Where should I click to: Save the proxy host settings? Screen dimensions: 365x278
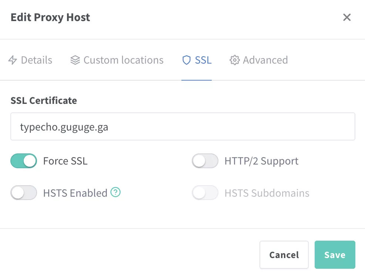tap(335, 255)
